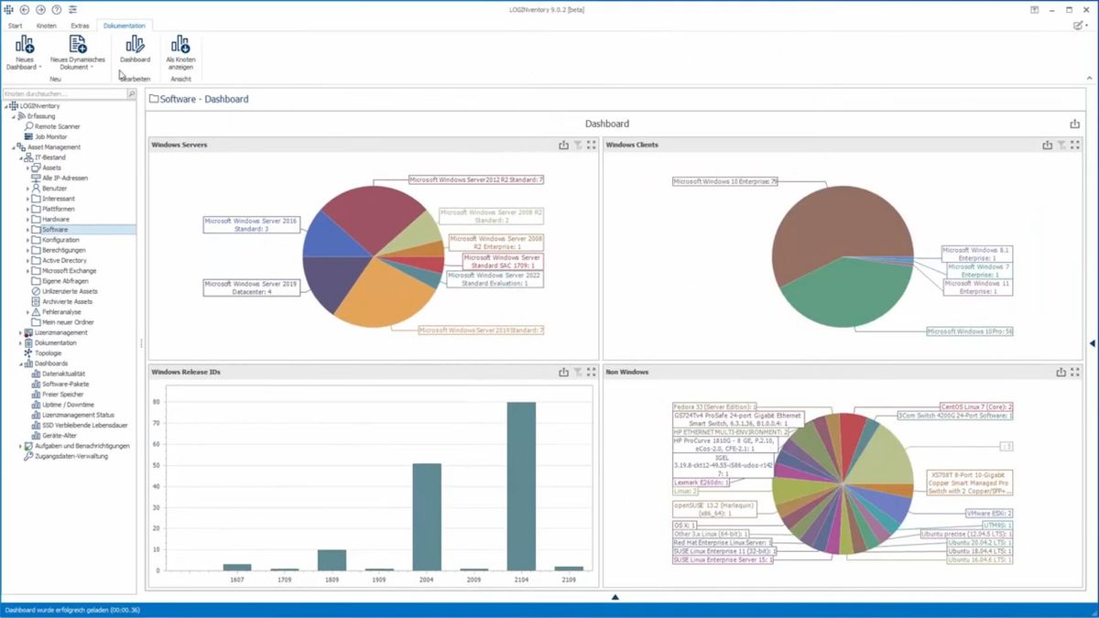Screen dimensions: 1099x618
Task: Switch to the Knoten ribbon tab
Action: point(47,26)
